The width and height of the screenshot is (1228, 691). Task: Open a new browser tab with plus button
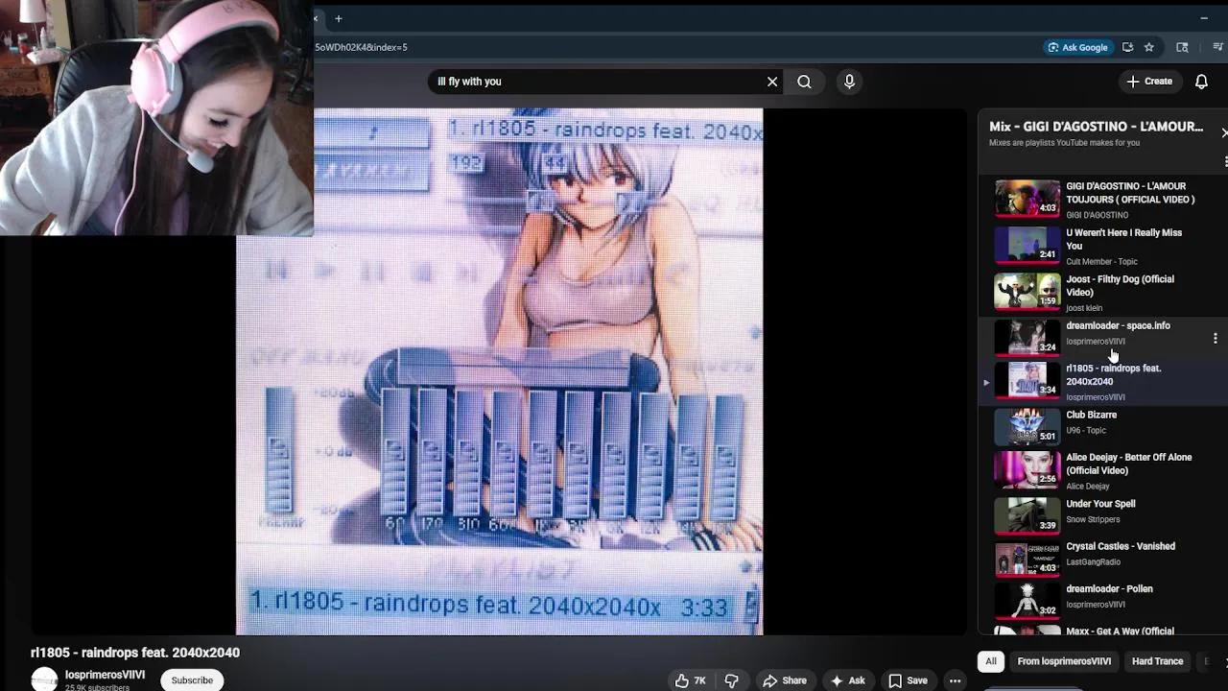coord(338,18)
